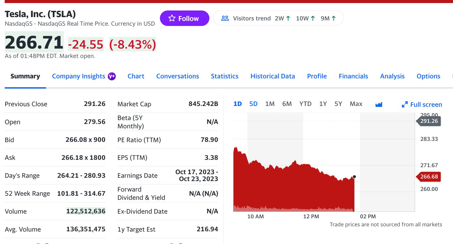Click the Follow button
453x244 pixels.
point(185,18)
